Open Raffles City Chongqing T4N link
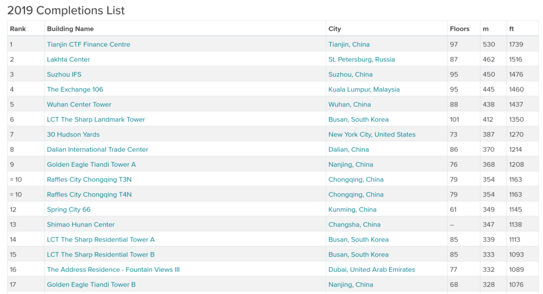The width and height of the screenshot is (543, 294). 89,194
